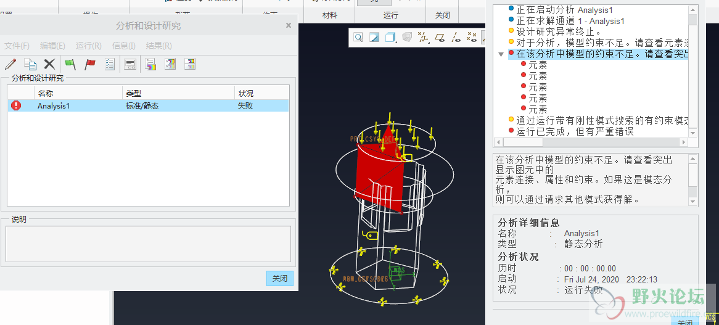Click down arrow of log vertical scrollbar
Screen dimensions: 719x325
tap(693, 133)
